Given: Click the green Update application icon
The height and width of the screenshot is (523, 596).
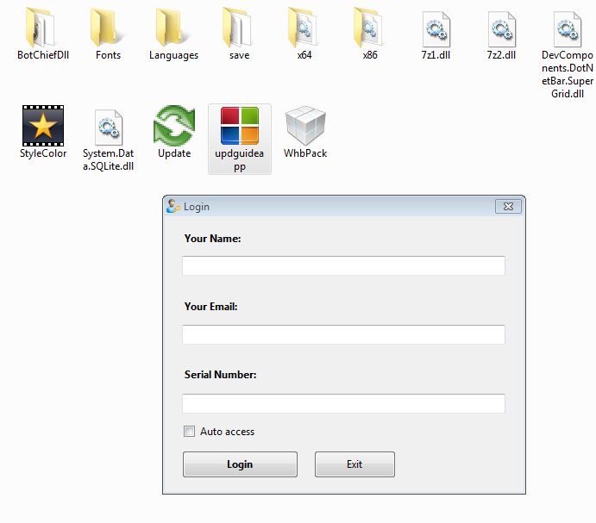Looking at the screenshot, I should coord(173,126).
